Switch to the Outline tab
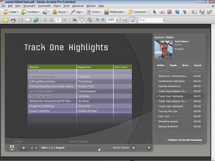This screenshot has width=215, height=161. click(x=161, y=65)
